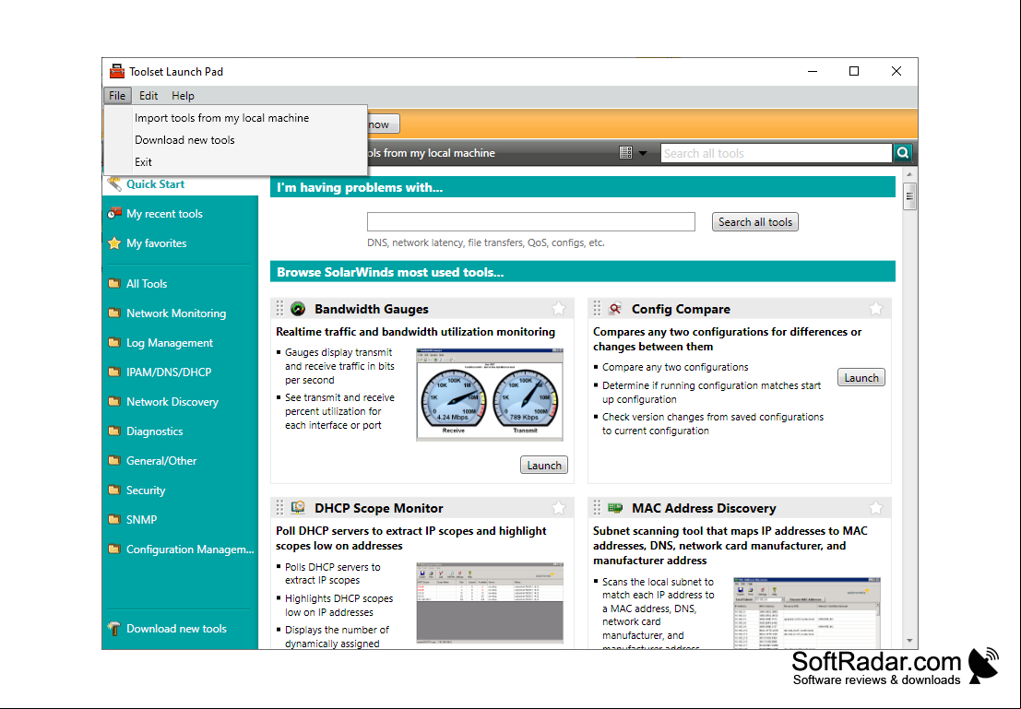This screenshot has height=709, width=1021.
Task: Click the Network Monitoring folder icon
Action: coord(114,313)
